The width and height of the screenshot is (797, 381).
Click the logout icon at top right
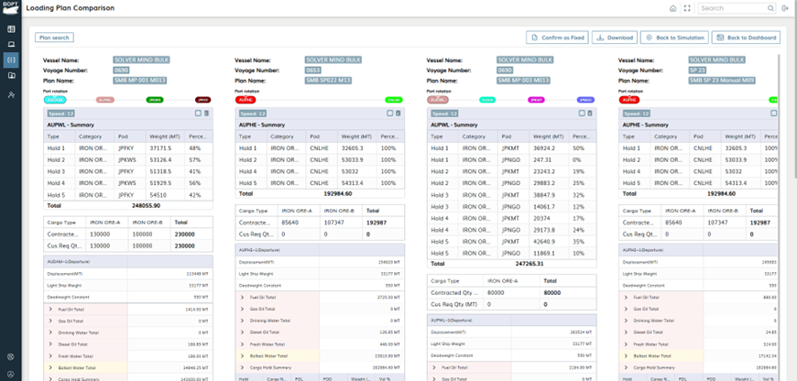coord(785,8)
